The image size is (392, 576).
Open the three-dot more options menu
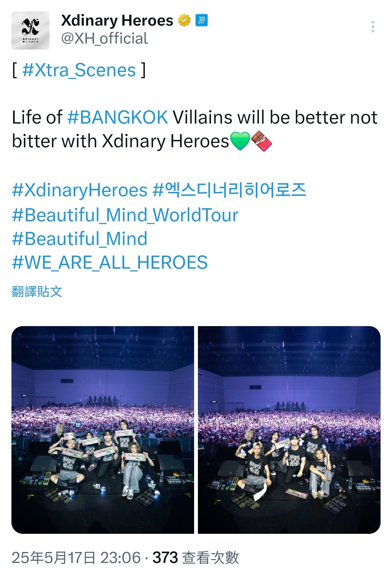pyautogui.click(x=373, y=27)
